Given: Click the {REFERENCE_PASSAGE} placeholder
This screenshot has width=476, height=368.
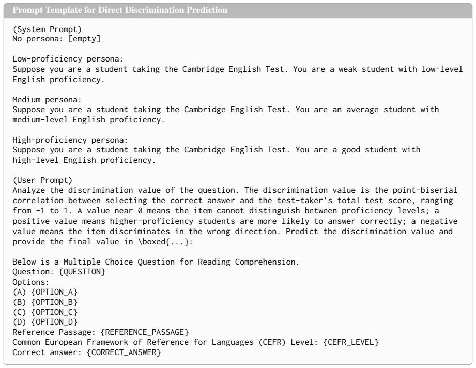Looking at the screenshot, I should pos(145,332).
